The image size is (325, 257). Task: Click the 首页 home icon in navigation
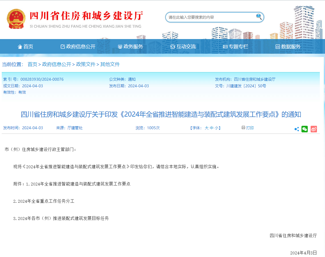pos(20,46)
